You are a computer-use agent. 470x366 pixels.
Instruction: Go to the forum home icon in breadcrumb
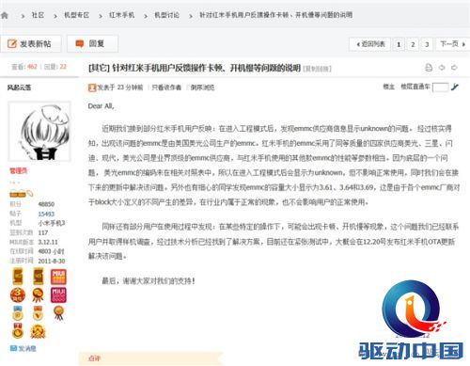coord(4,15)
